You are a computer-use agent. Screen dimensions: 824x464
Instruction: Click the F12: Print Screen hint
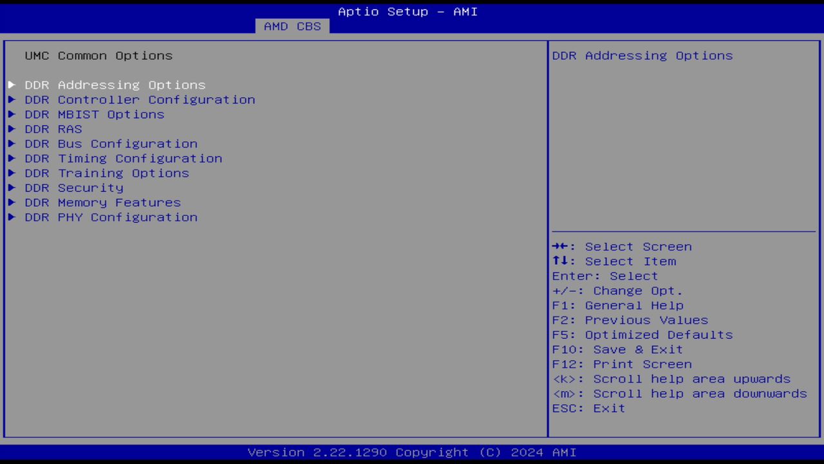pos(622,364)
